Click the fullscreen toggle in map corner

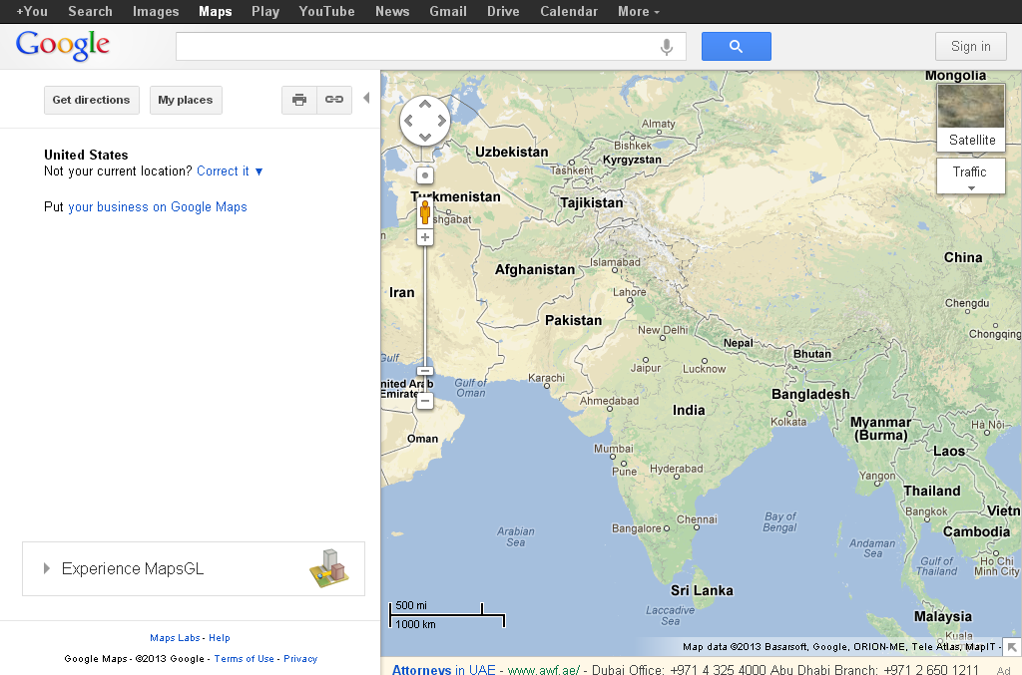[x=1013, y=647]
